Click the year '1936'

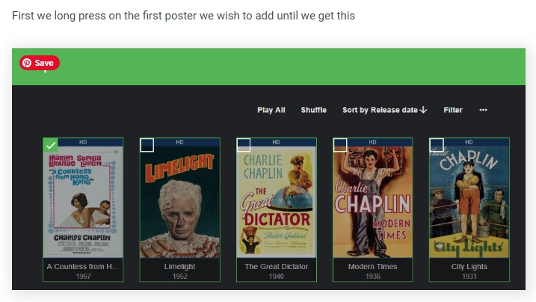coord(372,276)
